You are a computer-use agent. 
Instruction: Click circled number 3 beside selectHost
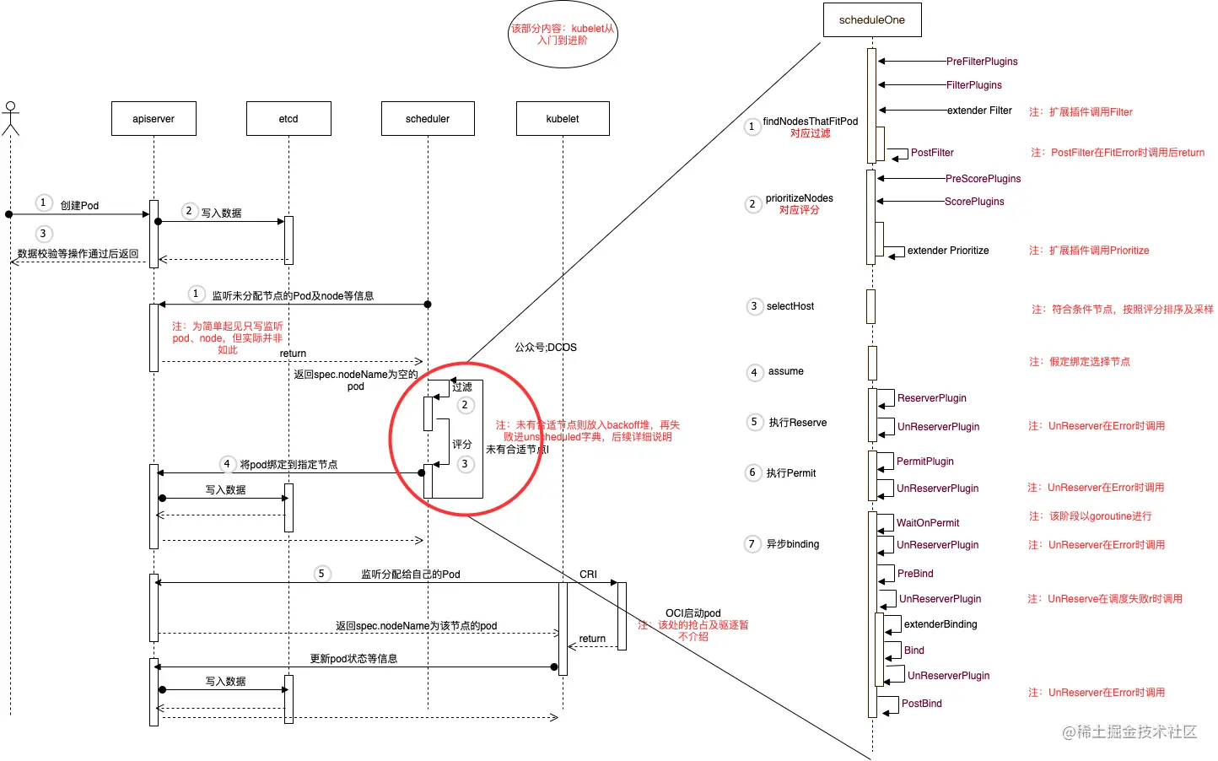pos(754,306)
